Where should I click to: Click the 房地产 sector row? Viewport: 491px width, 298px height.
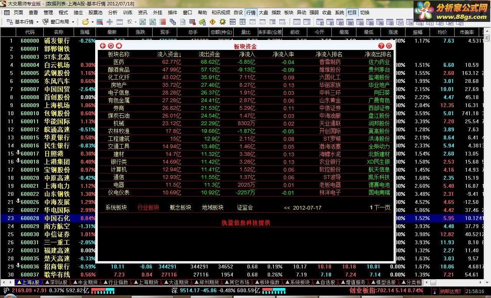coord(245,85)
